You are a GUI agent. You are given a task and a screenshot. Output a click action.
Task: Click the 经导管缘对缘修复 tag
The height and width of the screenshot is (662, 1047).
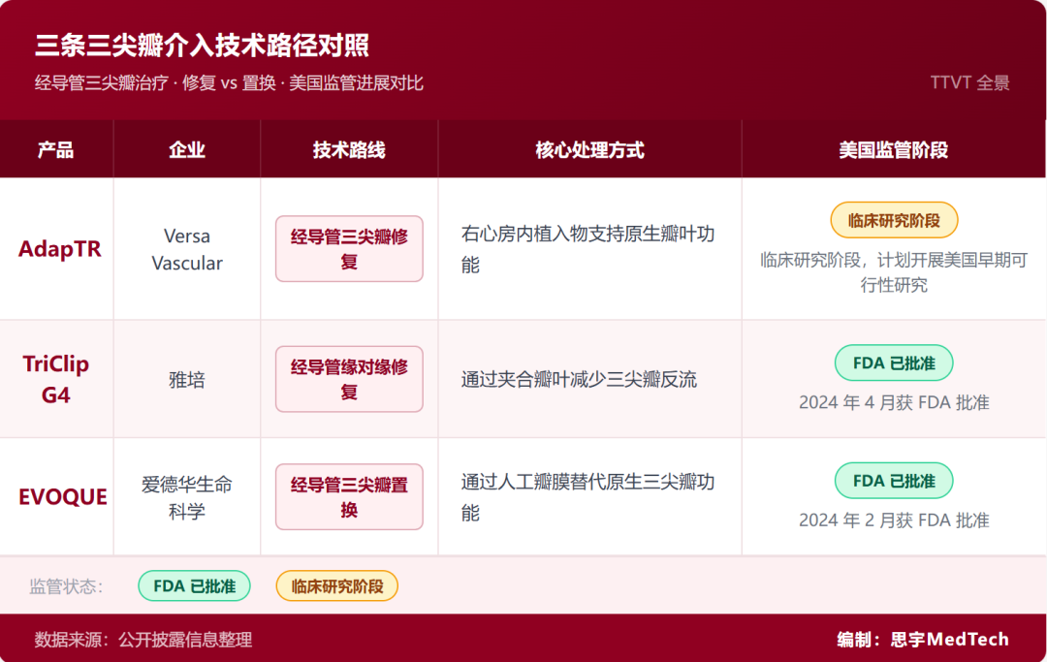pos(349,379)
